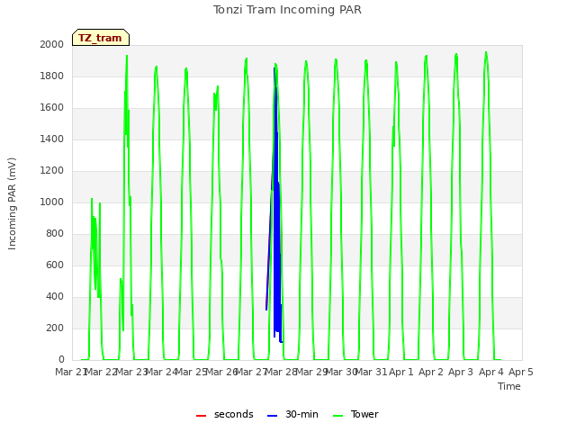Click the 1800 y-axis tick label
Screen dimensions: 576x432
point(52,76)
